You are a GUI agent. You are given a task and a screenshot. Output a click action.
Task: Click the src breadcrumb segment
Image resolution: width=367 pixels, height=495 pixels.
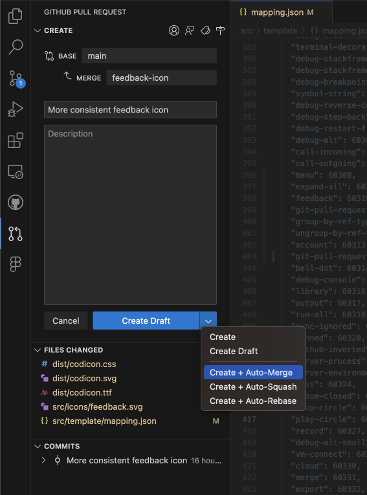point(247,30)
